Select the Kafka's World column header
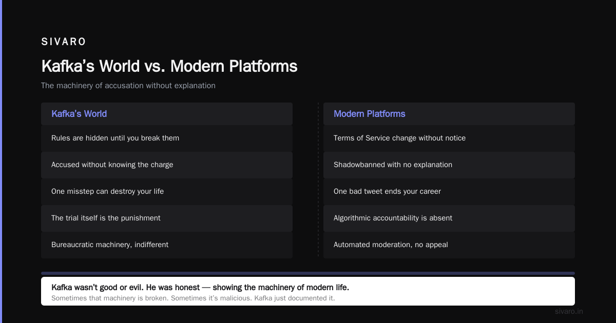 [x=167, y=114]
